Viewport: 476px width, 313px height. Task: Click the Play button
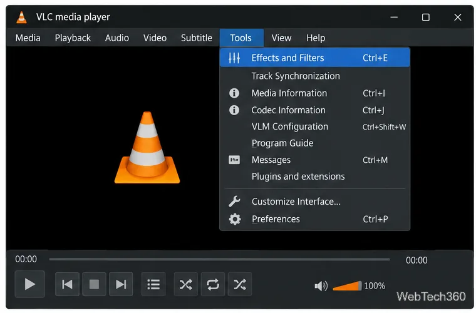click(x=30, y=284)
